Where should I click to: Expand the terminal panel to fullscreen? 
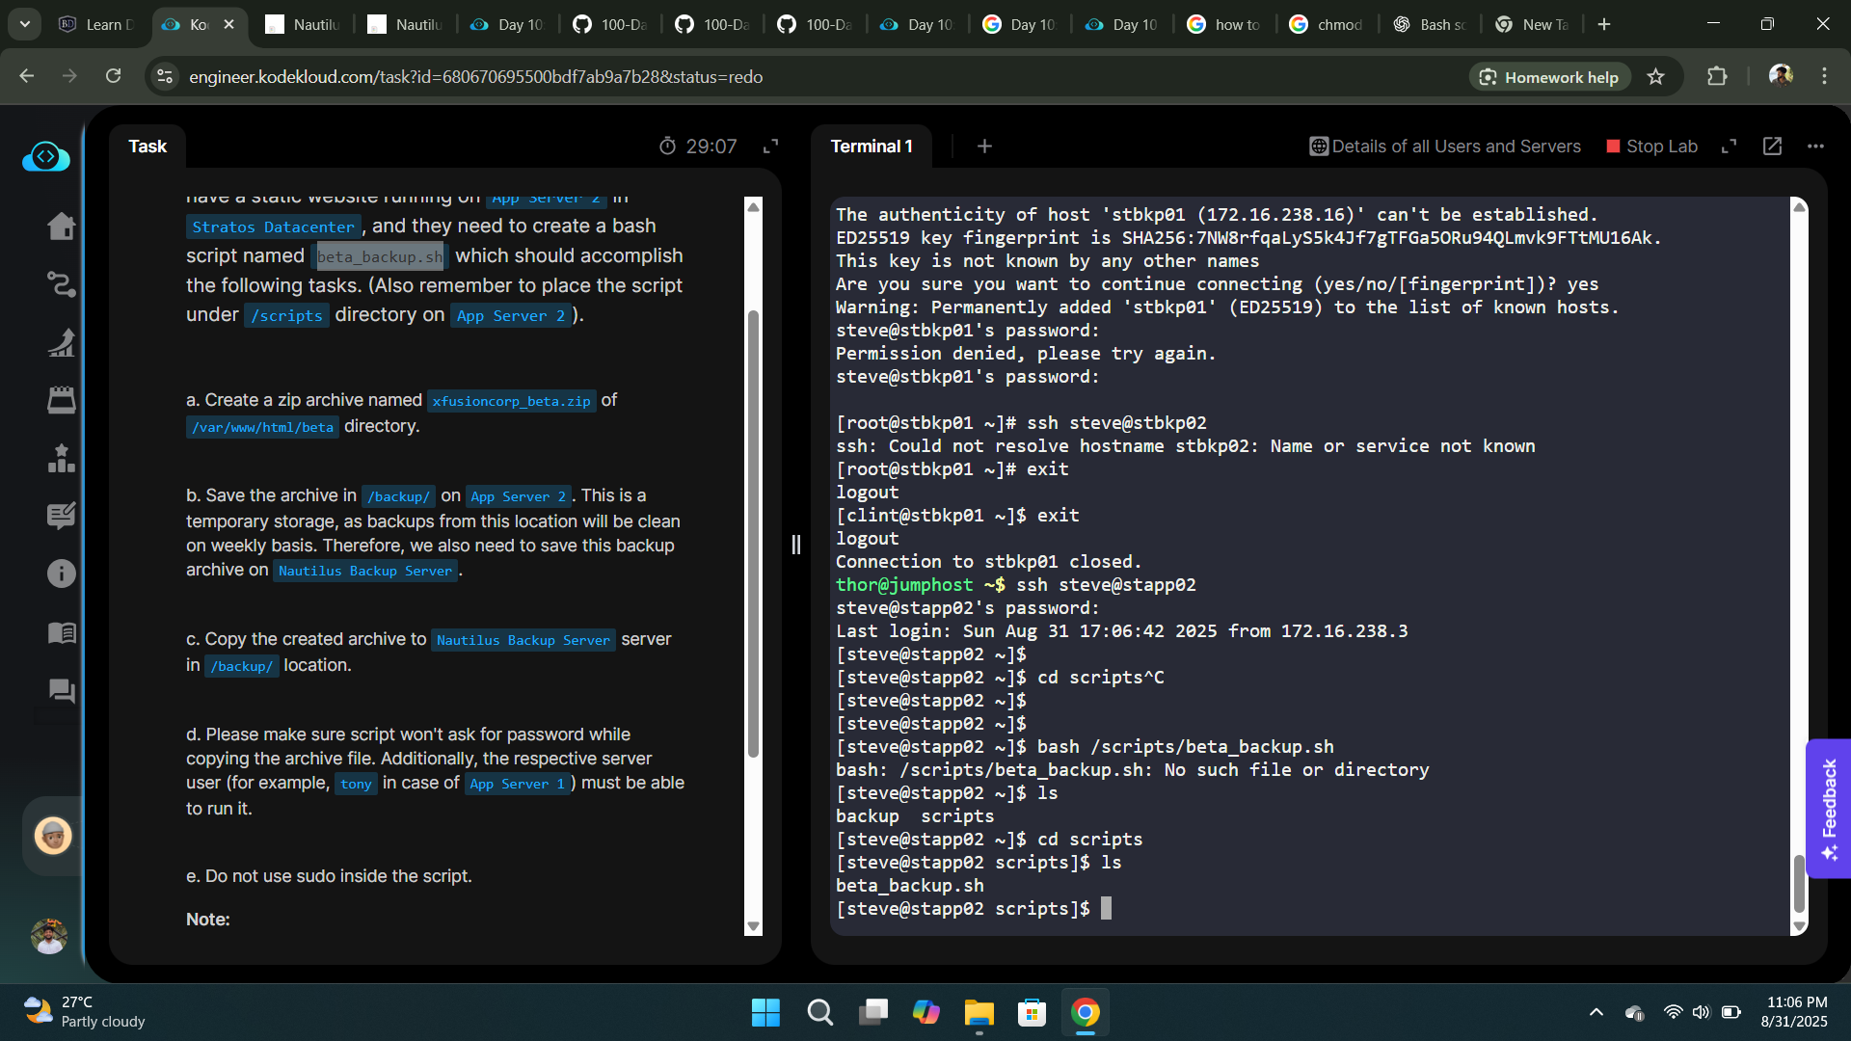tap(1729, 147)
